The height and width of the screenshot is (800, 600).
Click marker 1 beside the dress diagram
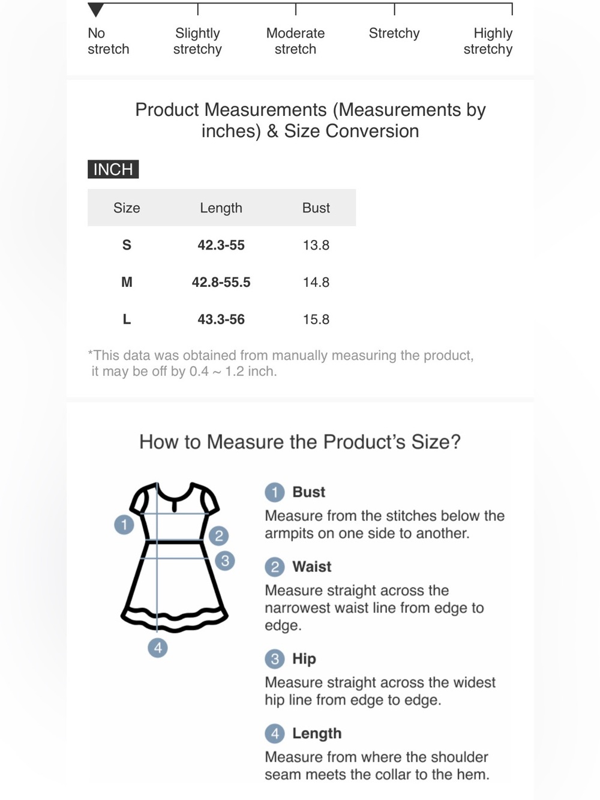tap(124, 525)
